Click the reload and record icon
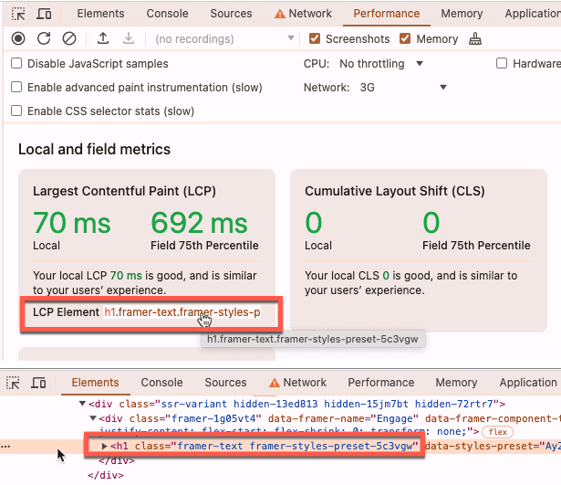This screenshot has width=561, height=485. pyautogui.click(x=44, y=38)
